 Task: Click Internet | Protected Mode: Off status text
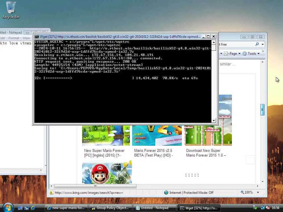191,192
